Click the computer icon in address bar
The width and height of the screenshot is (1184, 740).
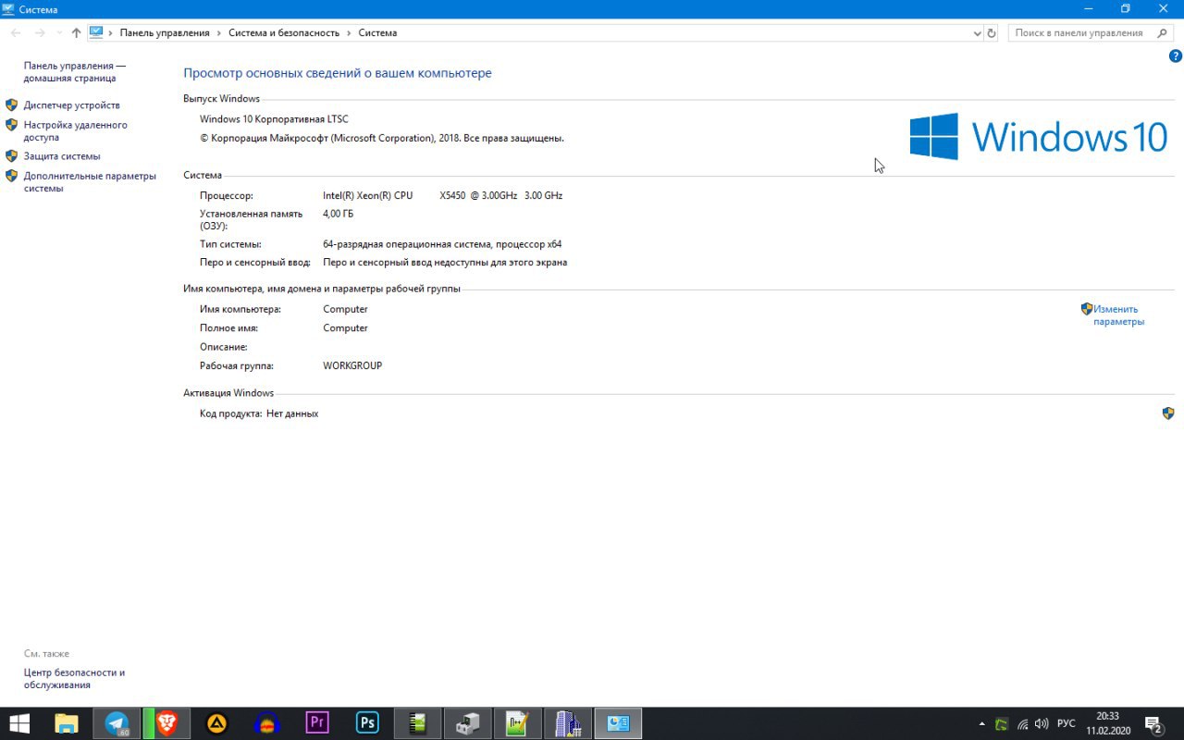[96, 32]
